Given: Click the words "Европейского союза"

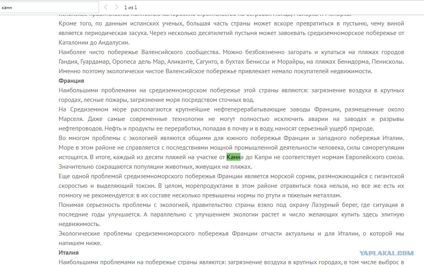Looking at the screenshot, I should click(375, 157).
